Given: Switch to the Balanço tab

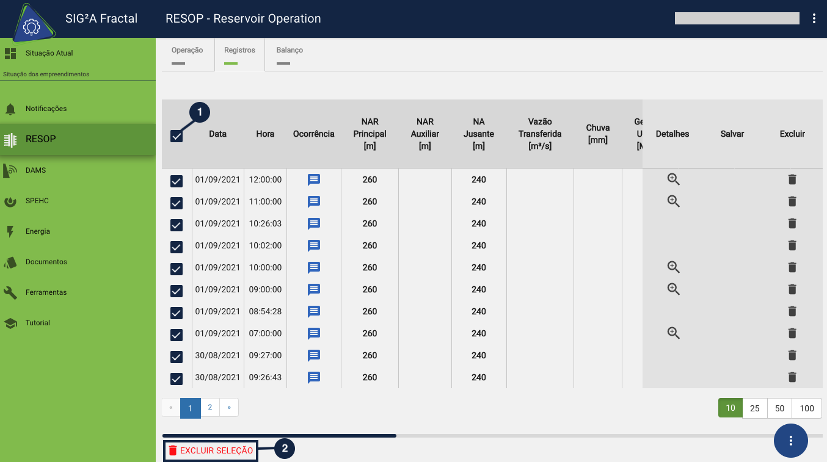Looking at the screenshot, I should (290, 54).
